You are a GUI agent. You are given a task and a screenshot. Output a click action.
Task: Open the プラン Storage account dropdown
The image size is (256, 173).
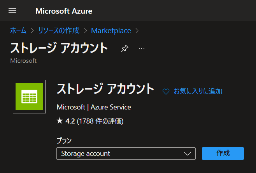pyautogui.click(x=126, y=154)
